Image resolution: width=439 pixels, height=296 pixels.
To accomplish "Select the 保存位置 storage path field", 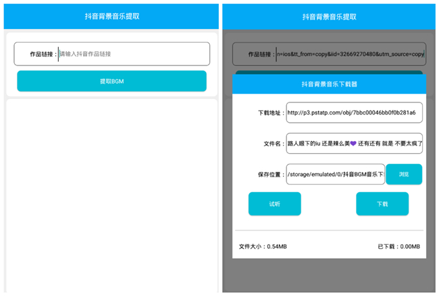I will point(336,174).
